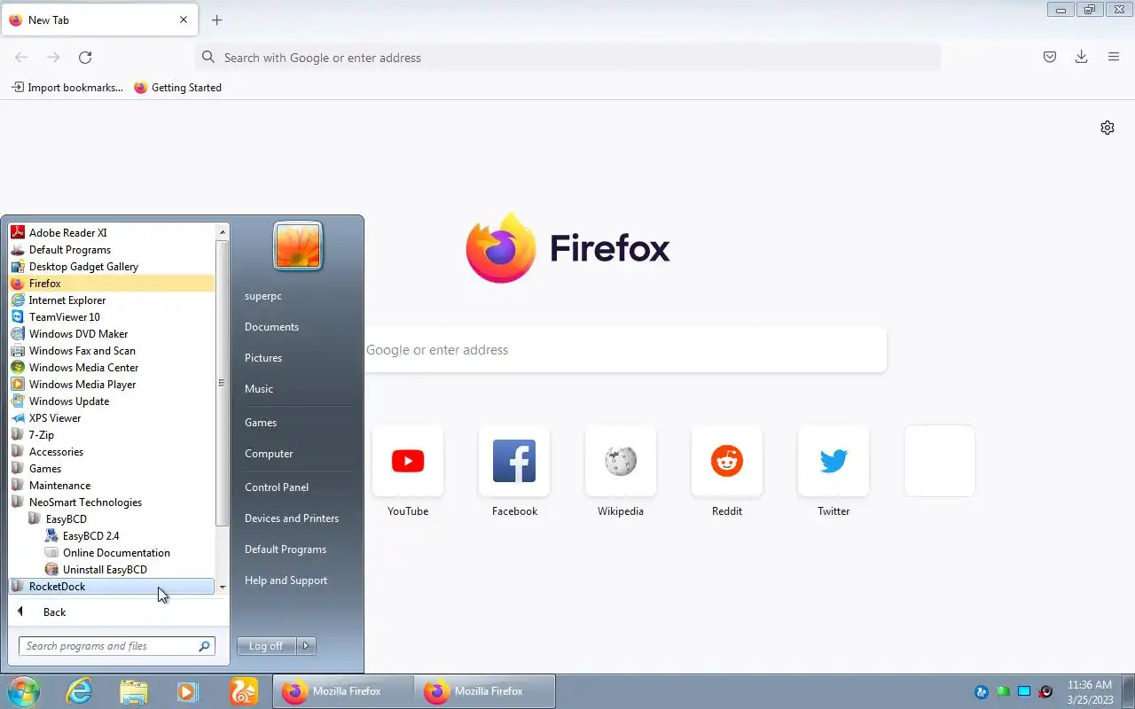Image resolution: width=1135 pixels, height=709 pixels.
Task: Open Music from the Start menu
Action: [x=259, y=389]
